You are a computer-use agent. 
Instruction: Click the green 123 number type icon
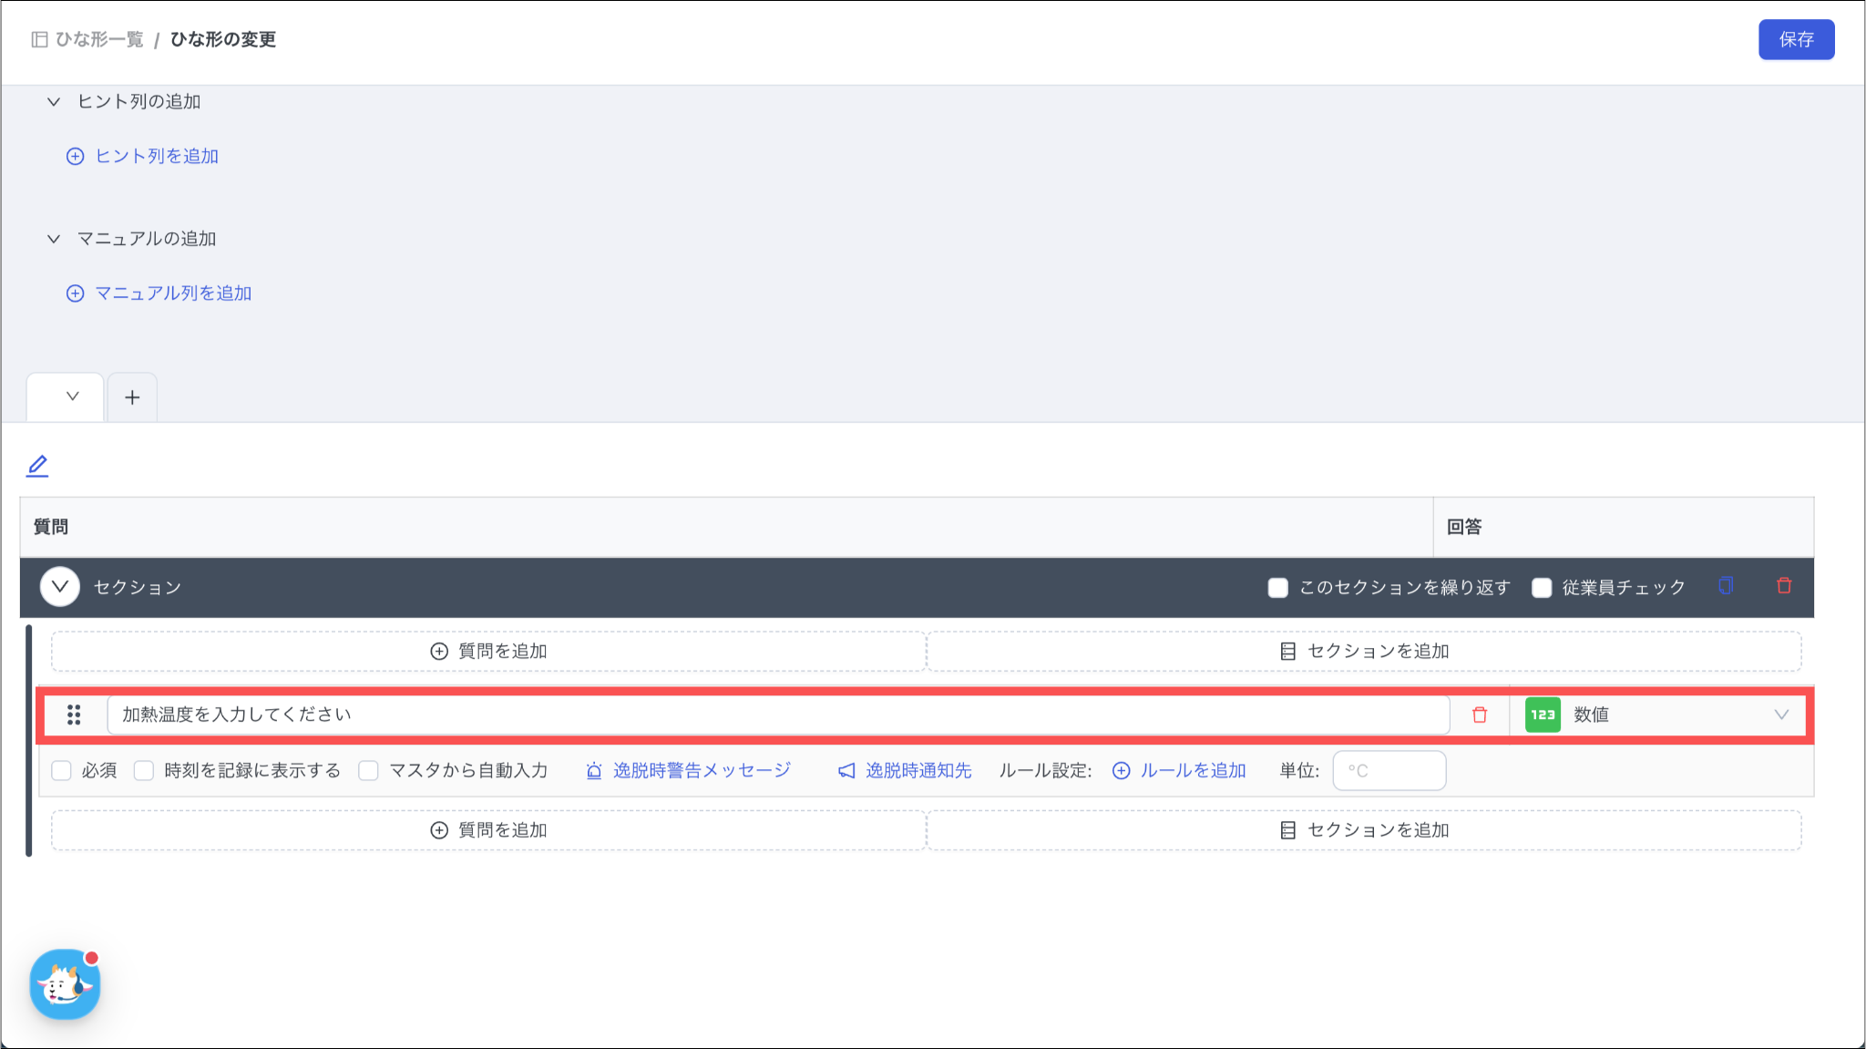click(1543, 715)
